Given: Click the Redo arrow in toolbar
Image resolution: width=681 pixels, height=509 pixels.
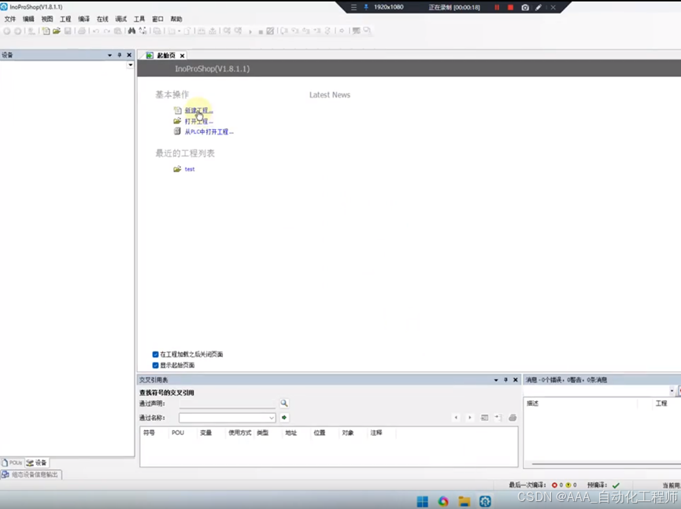Looking at the screenshot, I should pos(107,31).
